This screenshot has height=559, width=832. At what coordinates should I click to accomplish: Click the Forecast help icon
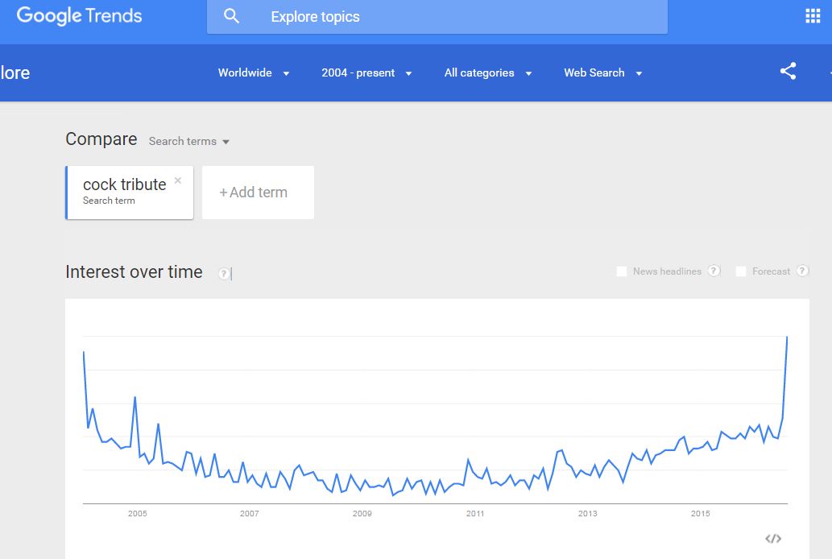(x=803, y=271)
